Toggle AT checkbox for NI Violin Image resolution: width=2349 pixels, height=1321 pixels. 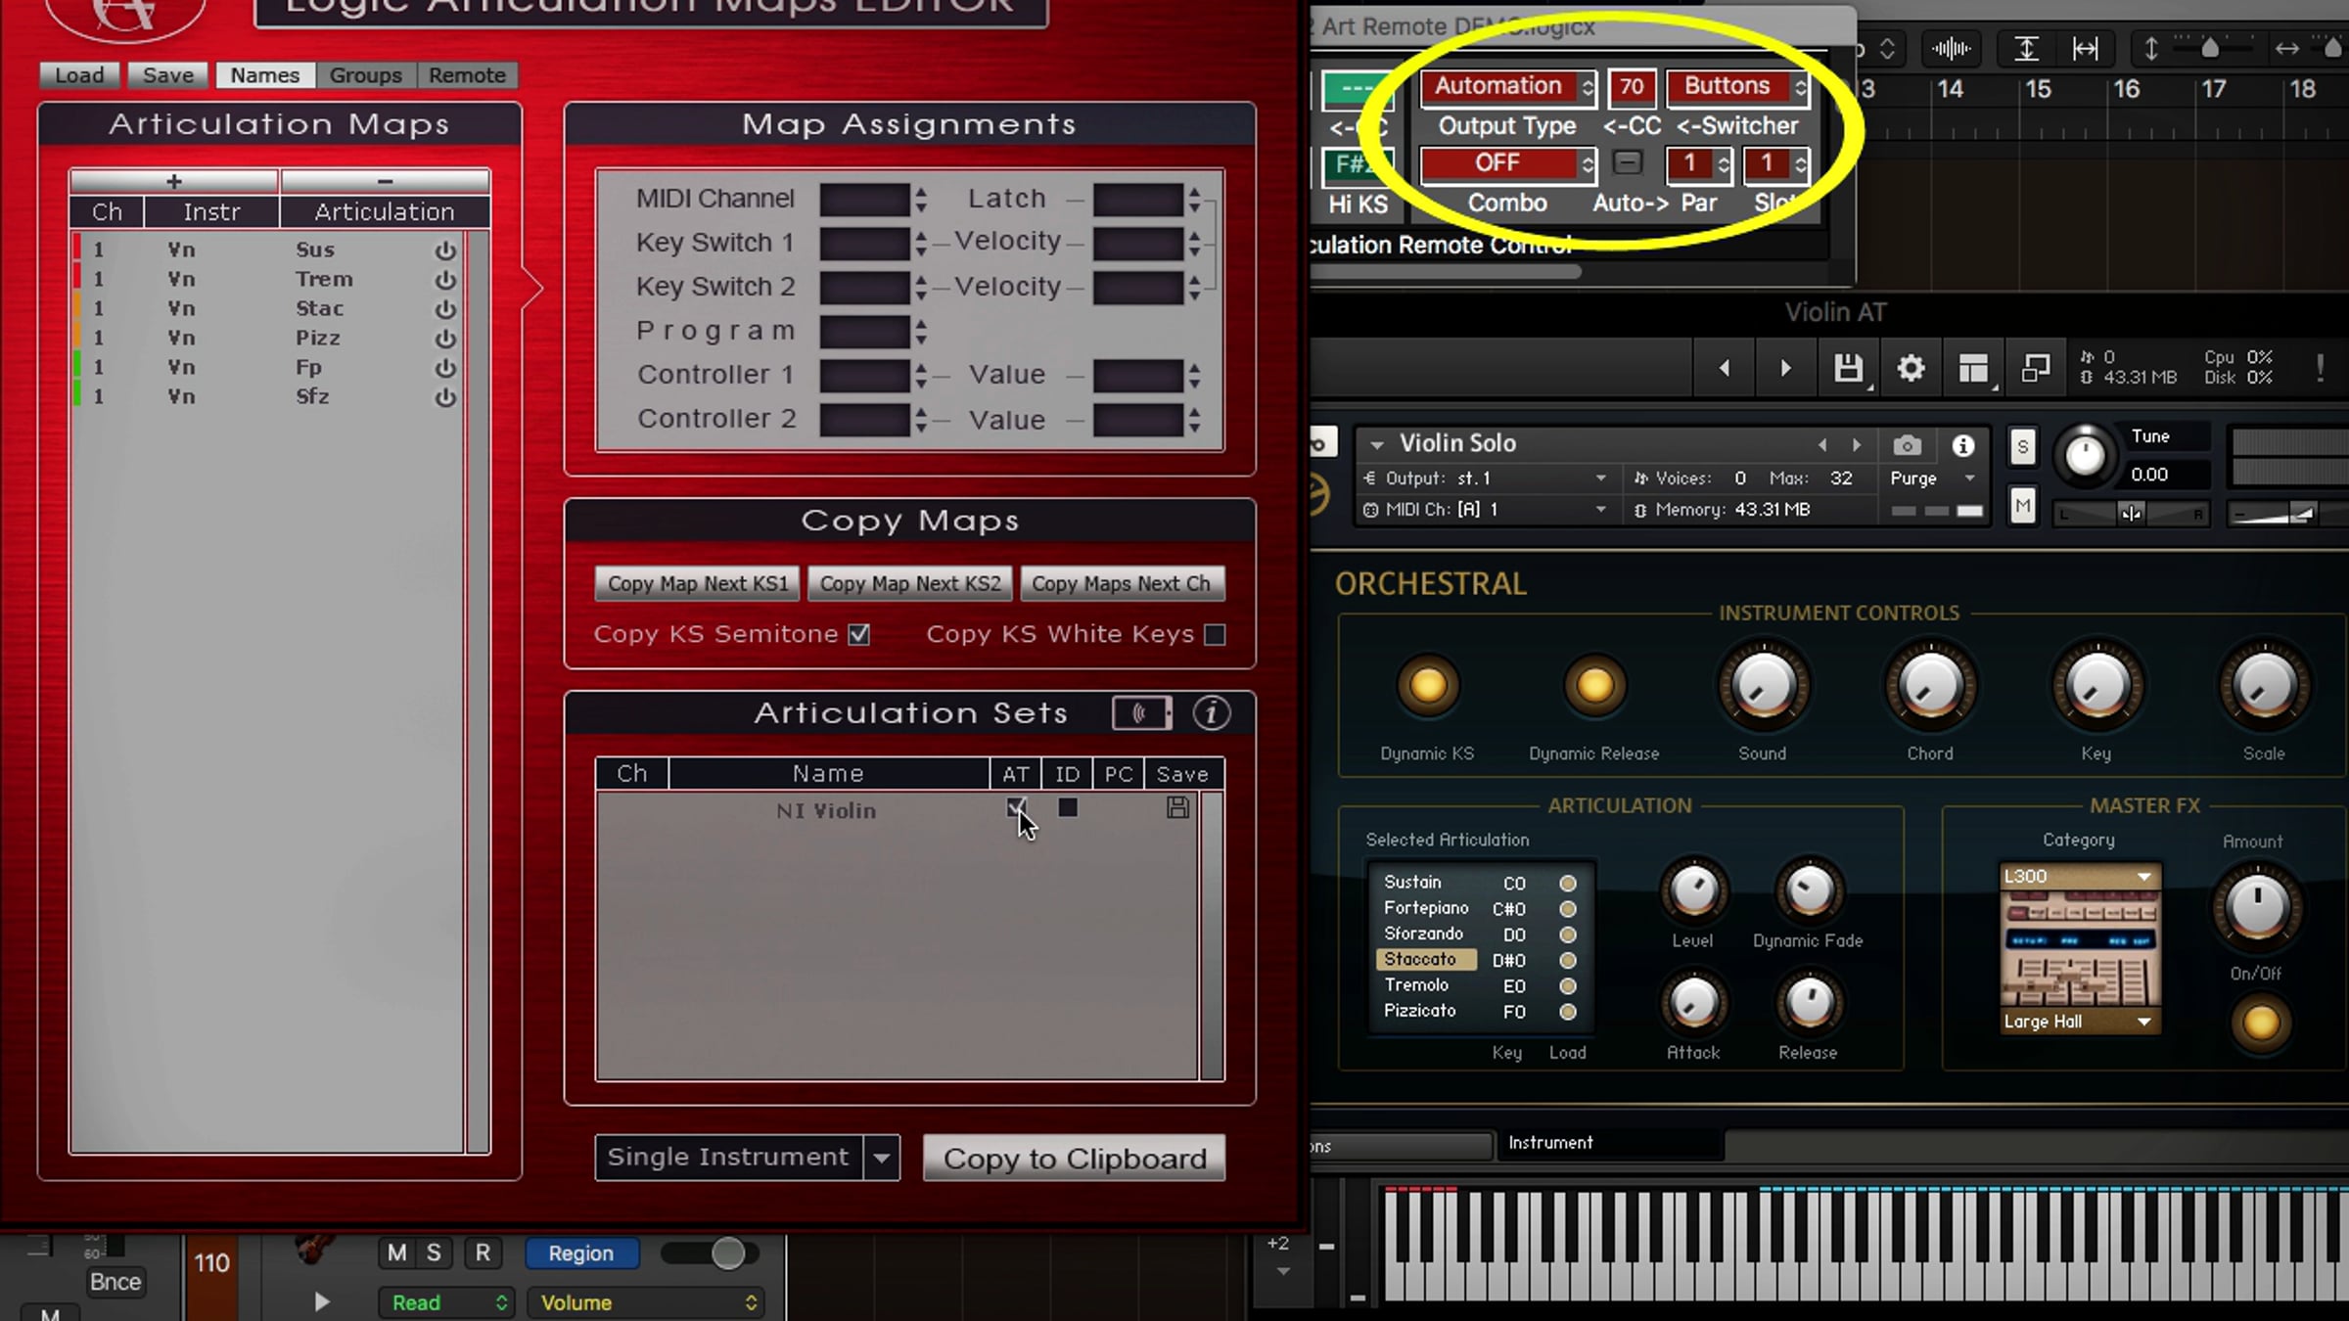tap(1016, 808)
